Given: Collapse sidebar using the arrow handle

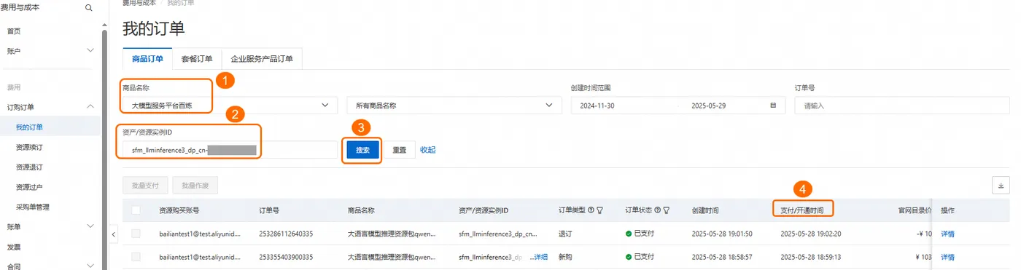Looking at the screenshot, I should click(113, 234).
